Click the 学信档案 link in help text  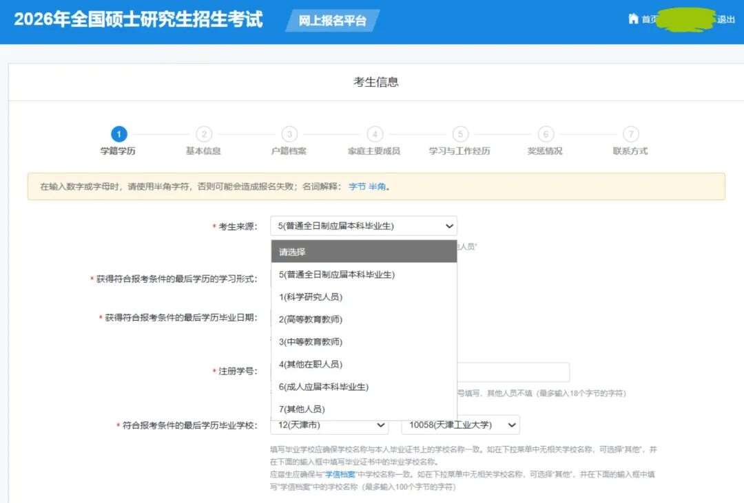[x=340, y=475]
